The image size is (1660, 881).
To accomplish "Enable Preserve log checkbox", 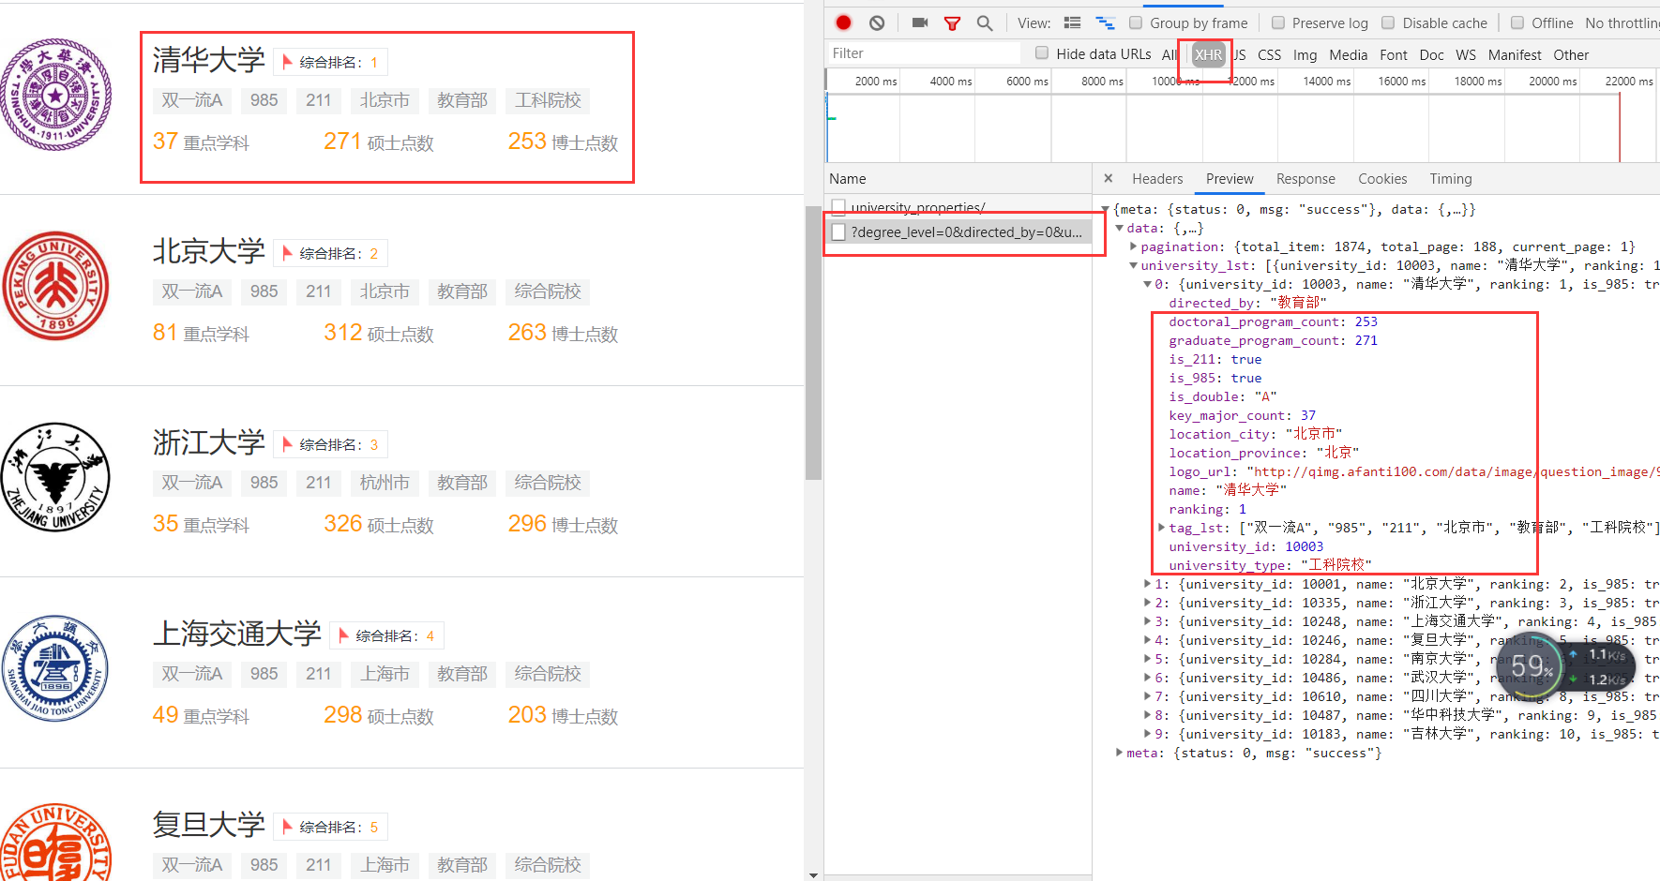I will [x=1277, y=22].
